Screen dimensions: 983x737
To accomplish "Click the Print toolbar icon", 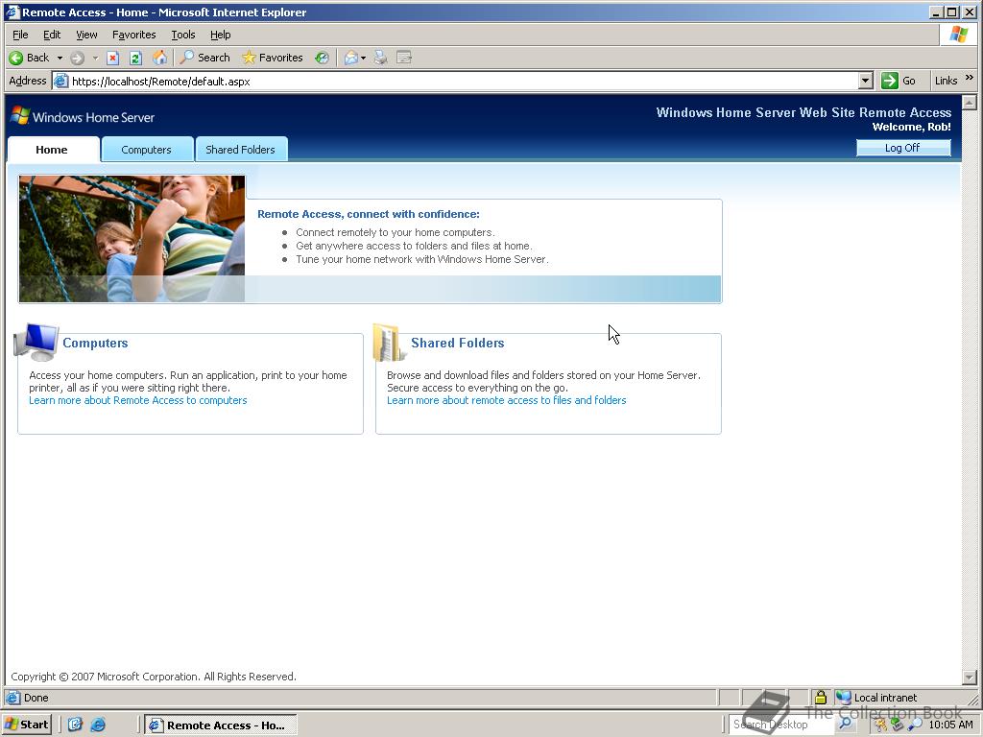I will coord(380,58).
